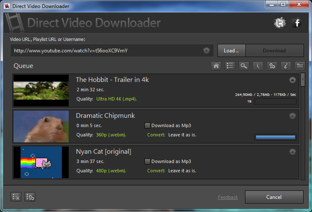Open the Facebook page icon

click(x=296, y=23)
